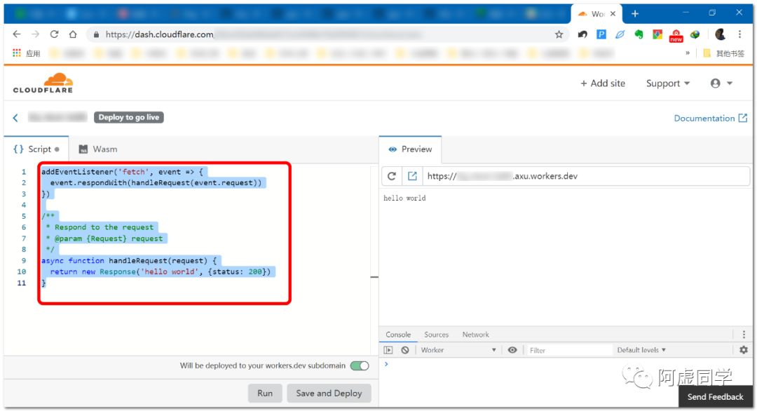Click the browser back arrow
757x411 pixels.
[x=16, y=34]
